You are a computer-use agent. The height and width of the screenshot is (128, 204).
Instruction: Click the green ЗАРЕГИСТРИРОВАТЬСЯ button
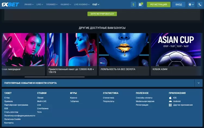(102, 14)
